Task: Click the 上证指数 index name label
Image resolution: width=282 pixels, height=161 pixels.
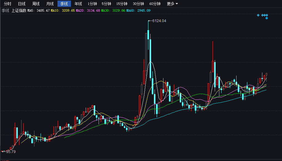Action: tap(19, 10)
